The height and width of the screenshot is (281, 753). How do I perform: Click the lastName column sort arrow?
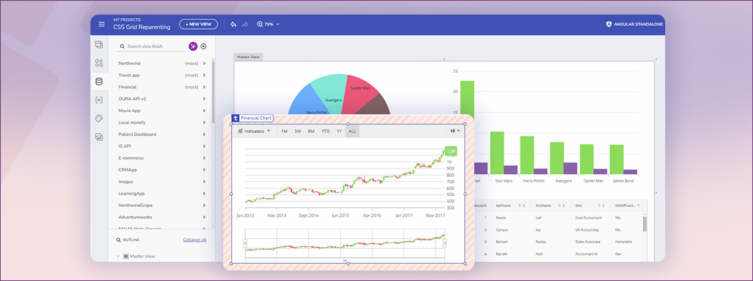coord(520,205)
